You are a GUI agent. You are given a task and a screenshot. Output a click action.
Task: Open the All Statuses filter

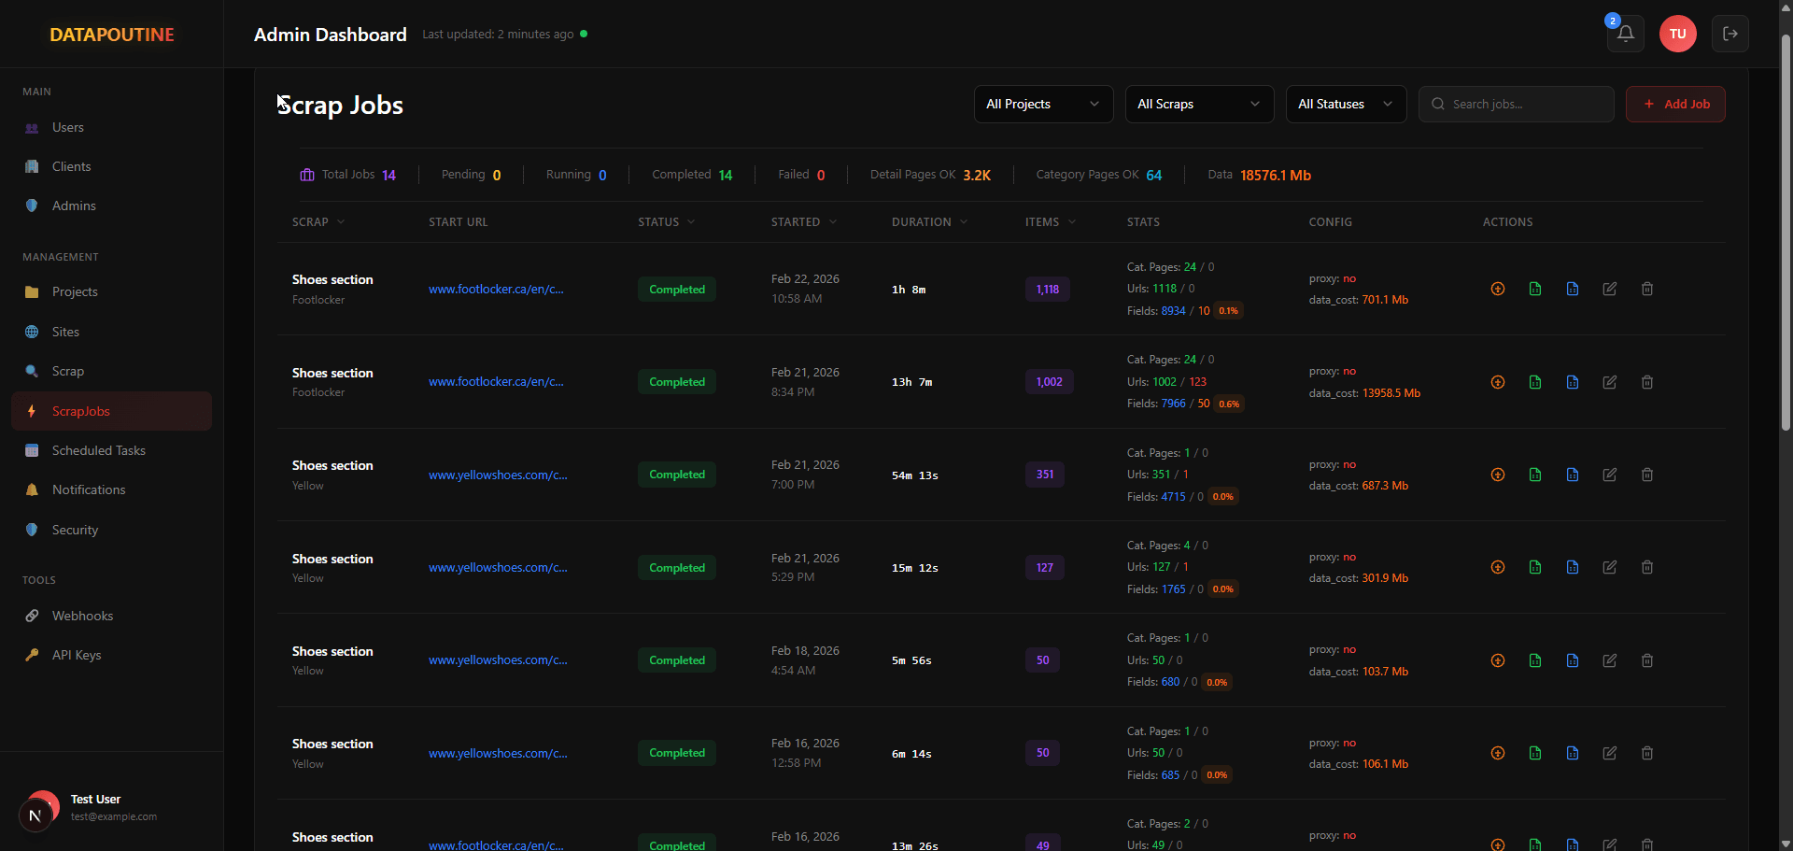point(1345,104)
